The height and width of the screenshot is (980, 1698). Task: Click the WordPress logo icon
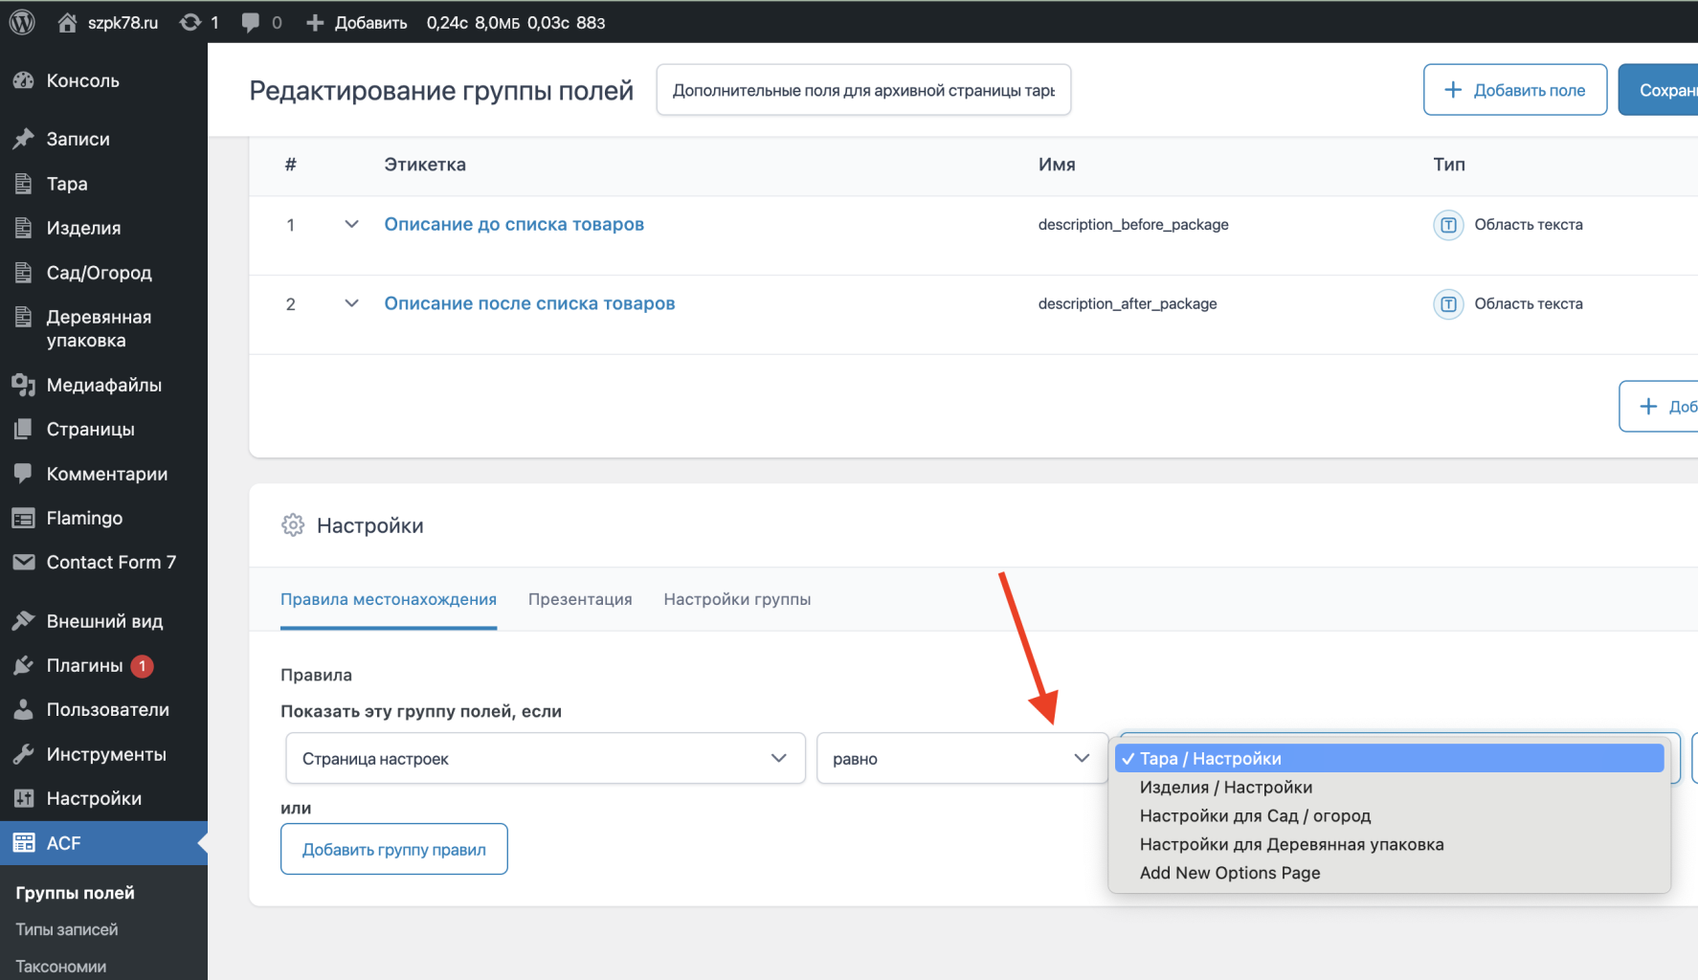pyautogui.click(x=22, y=22)
